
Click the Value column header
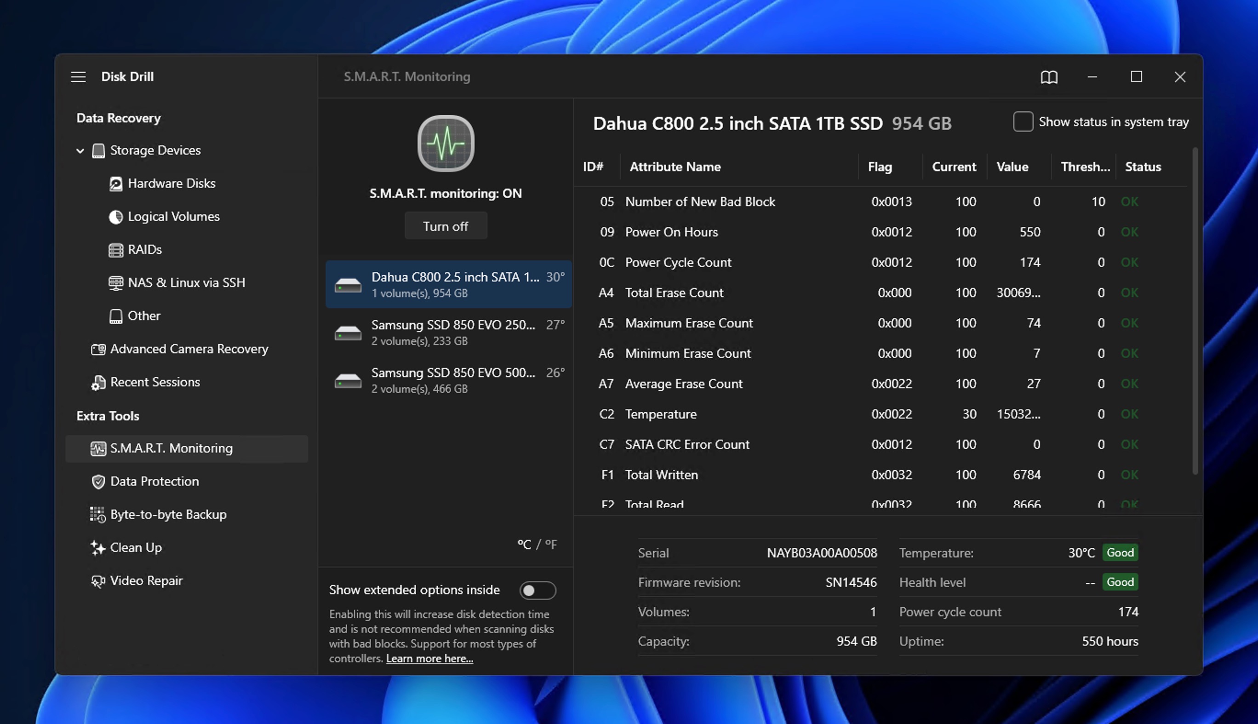(1012, 167)
